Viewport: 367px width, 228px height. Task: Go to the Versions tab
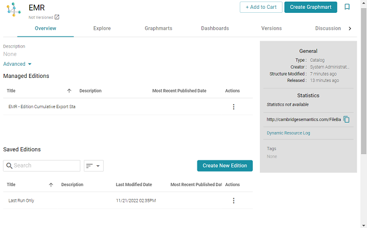click(x=271, y=28)
